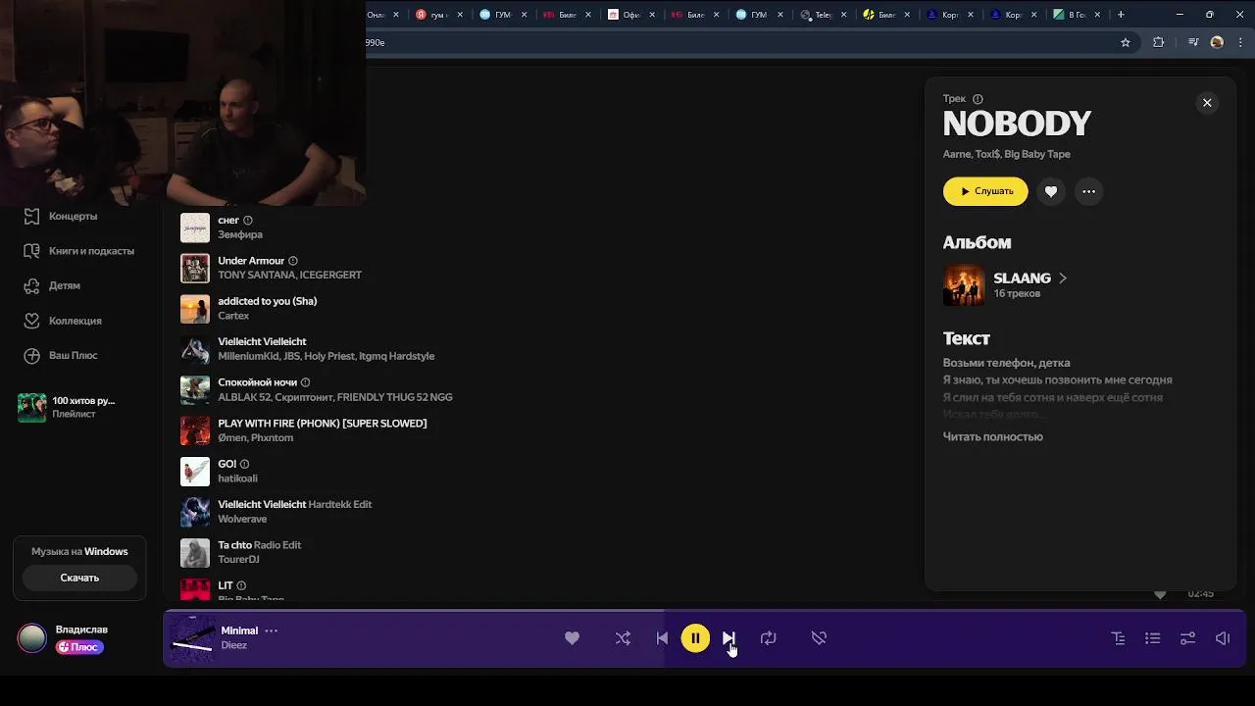This screenshot has width=1255, height=706.
Task: Click the Плюс subscription badge
Action: pos(79,647)
